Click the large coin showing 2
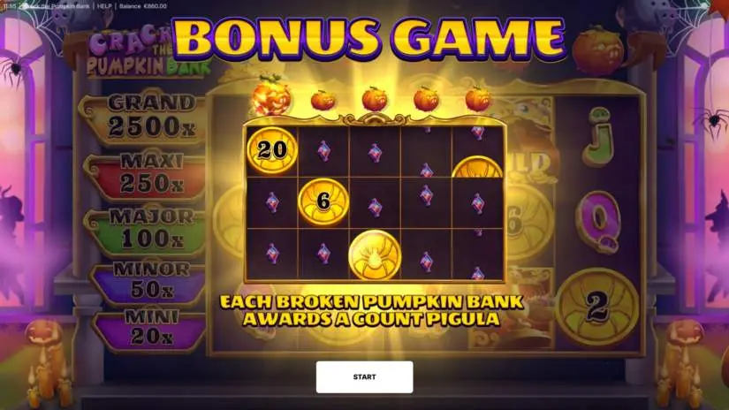 pyautogui.click(x=597, y=307)
